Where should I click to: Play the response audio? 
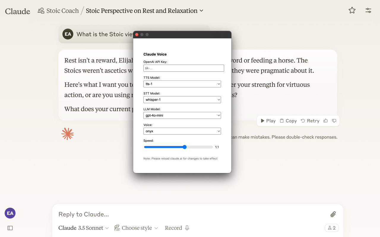(x=268, y=121)
